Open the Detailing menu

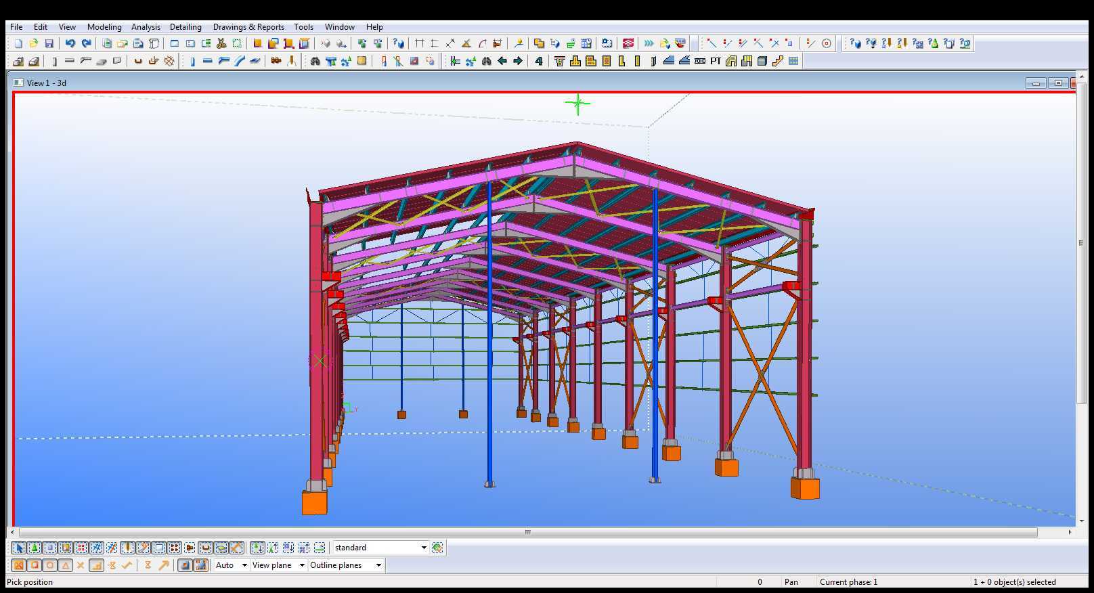click(185, 27)
